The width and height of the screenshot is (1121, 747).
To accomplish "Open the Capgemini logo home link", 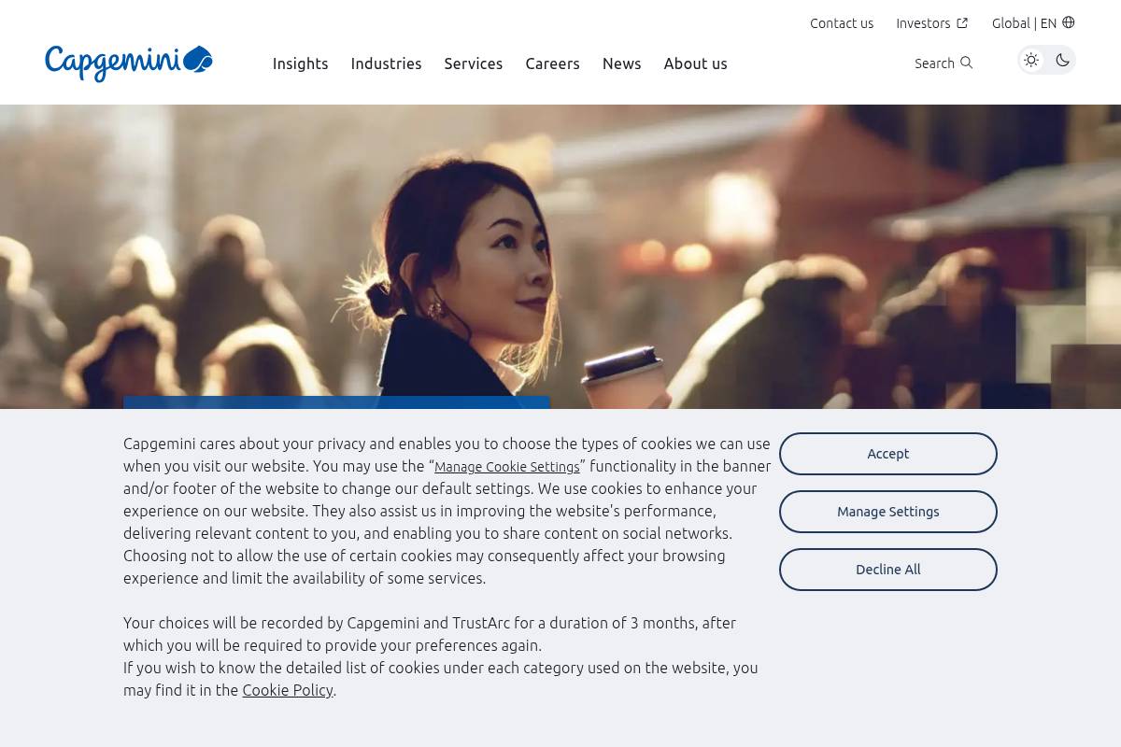I will tap(129, 63).
